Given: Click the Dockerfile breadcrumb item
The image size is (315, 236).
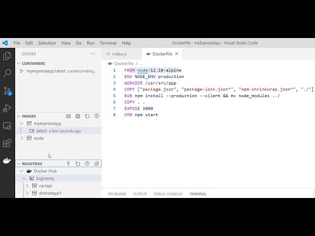Looking at the screenshot, I should [124, 64].
